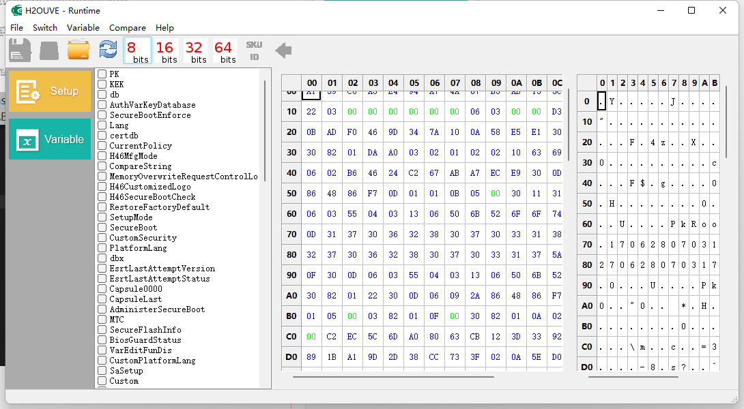Click hex table row header C0
This screenshot has height=409, width=744.
291,337
